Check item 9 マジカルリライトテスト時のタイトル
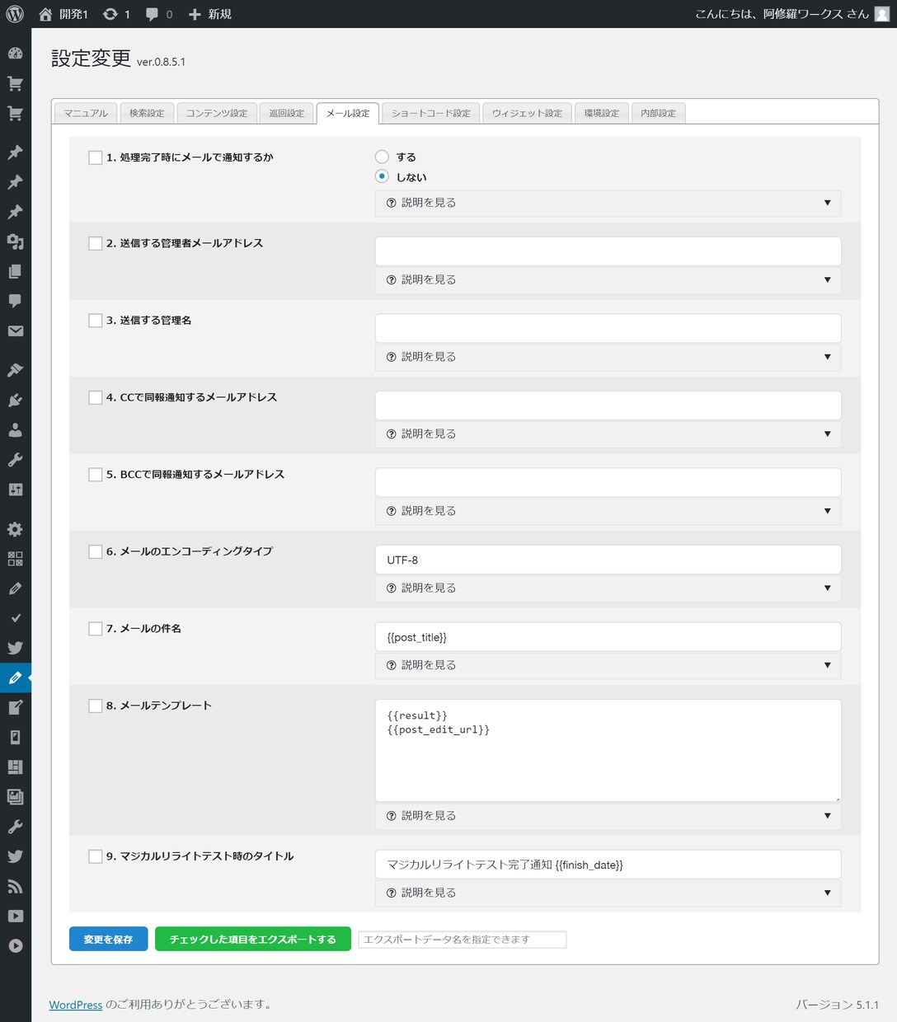Screen dimensions: 897x1022 tap(96, 856)
